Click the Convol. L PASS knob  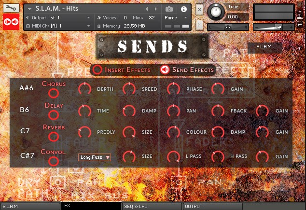pyautogui.click(x=173, y=157)
